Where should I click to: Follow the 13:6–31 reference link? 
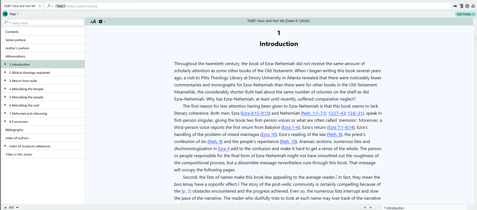pos(355,113)
